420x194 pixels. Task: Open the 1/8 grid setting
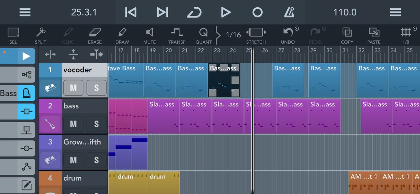click(406, 36)
